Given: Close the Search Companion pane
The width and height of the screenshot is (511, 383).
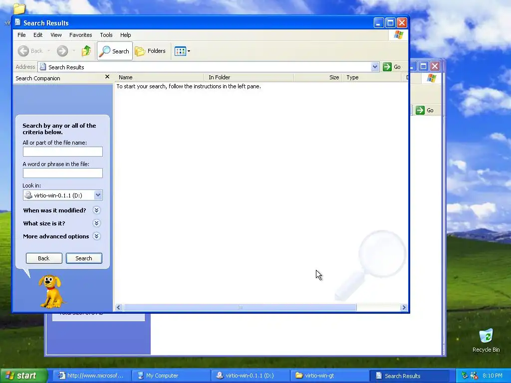Looking at the screenshot, I should point(107,77).
